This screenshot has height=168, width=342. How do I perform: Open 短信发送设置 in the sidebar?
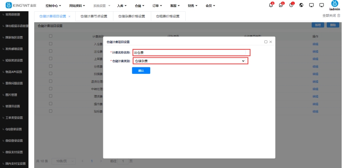tap(14, 60)
